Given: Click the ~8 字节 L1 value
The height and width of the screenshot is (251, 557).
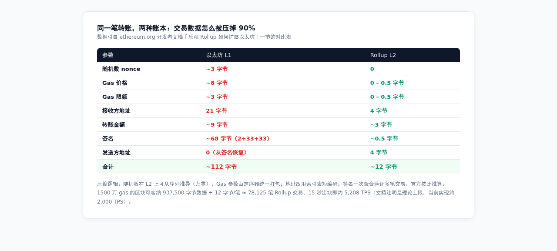Looking at the screenshot, I should (217, 83).
